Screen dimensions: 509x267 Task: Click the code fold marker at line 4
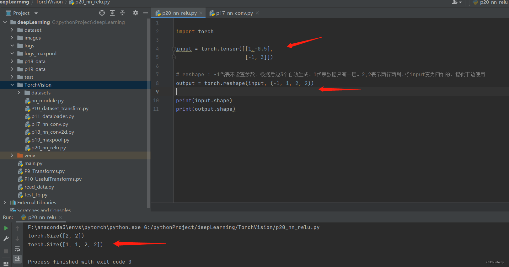[x=174, y=49]
